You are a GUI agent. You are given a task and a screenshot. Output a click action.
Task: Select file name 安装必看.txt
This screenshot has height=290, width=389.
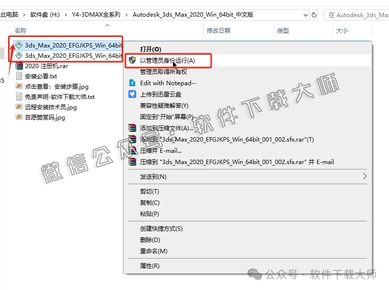click(x=41, y=76)
